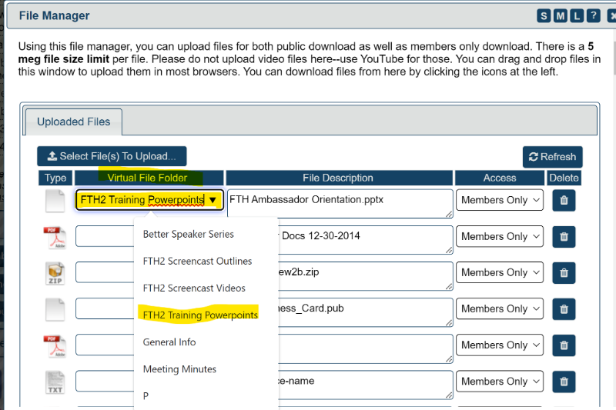
Task: Open Access dropdown for the Business_Card.pub row
Action: (x=500, y=308)
